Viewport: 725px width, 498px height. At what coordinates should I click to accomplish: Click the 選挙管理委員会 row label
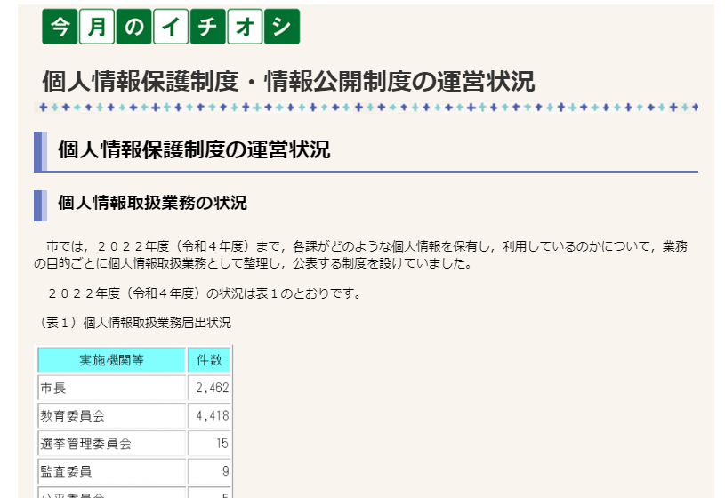tap(85, 444)
